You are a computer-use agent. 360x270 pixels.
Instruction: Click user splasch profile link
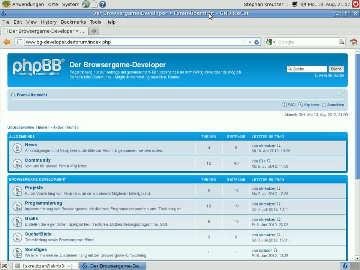265,250
